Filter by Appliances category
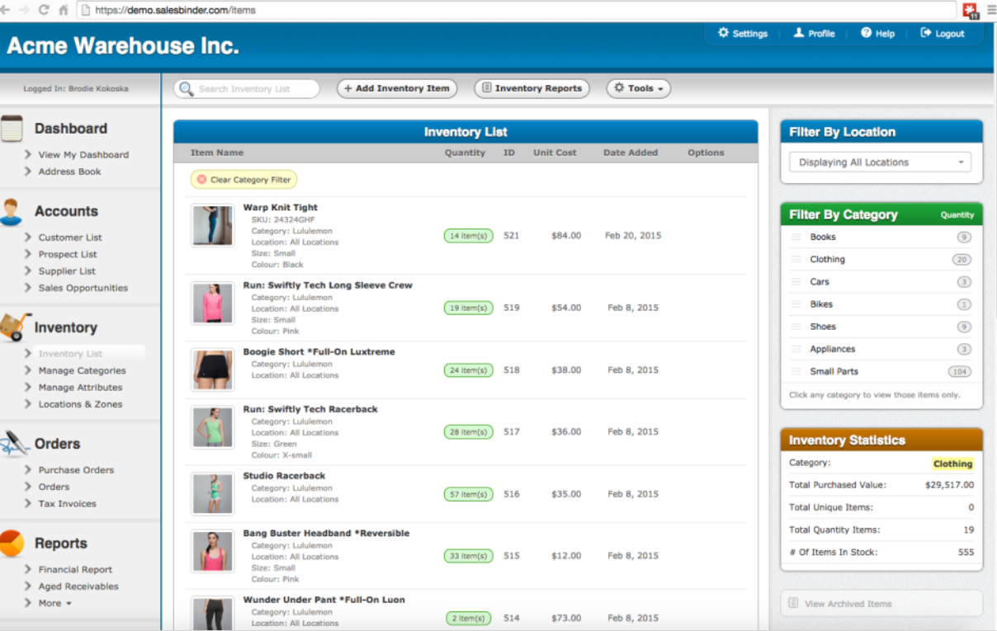 tap(833, 349)
